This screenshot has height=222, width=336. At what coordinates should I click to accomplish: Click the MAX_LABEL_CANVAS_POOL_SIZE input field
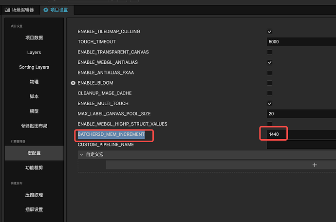pos(301,114)
